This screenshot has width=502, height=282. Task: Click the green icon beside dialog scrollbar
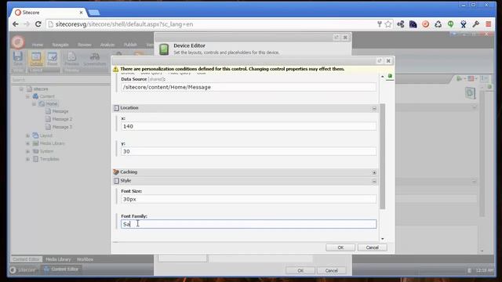[x=390, y=76]
